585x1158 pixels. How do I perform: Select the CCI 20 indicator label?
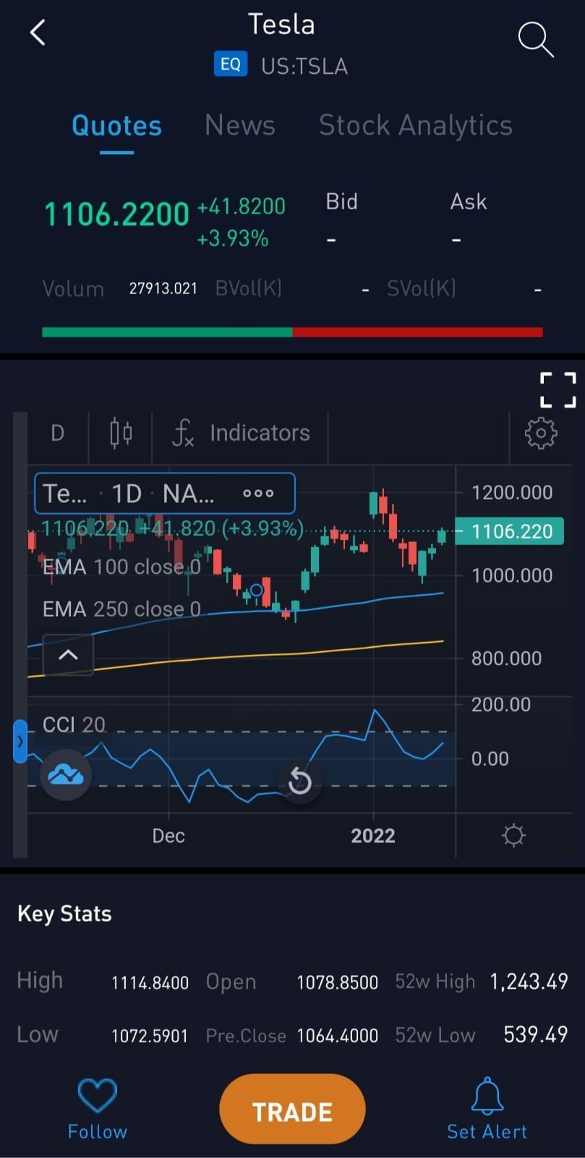[74, 724]
